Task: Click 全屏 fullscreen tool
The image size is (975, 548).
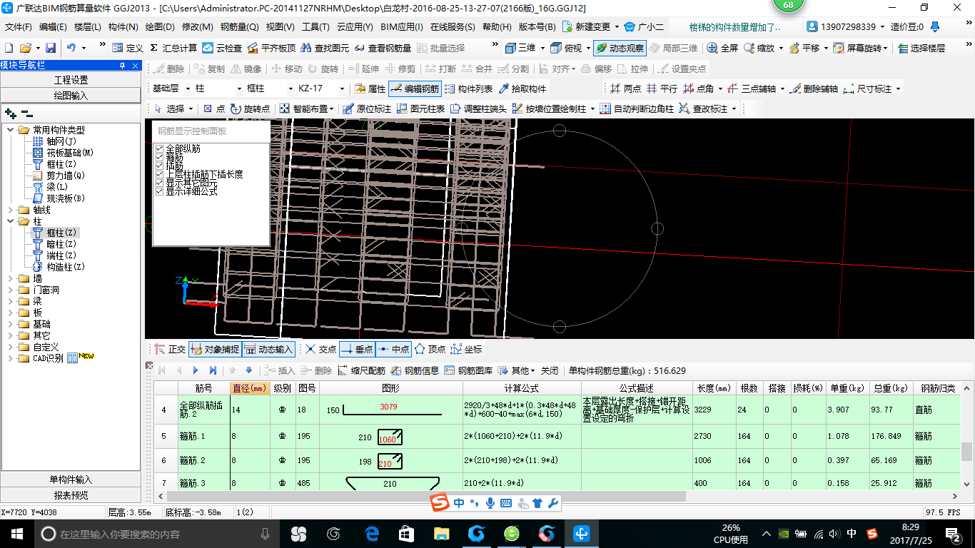Action: pyautogui.click(x=722, y=48)
